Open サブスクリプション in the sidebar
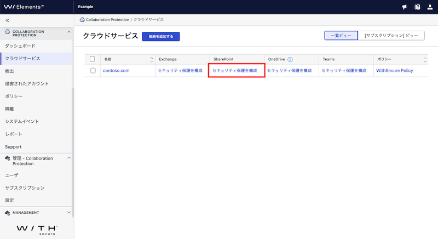 36,188
